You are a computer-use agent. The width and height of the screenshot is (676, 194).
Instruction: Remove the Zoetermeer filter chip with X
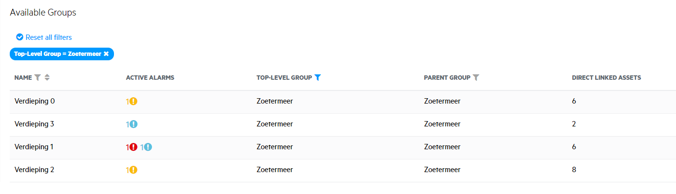(x=106, y=54)
